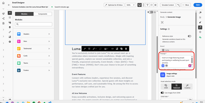Open the brand alignment shield icon in the right rail
The image size is (205, 103).
coord(200,32)
